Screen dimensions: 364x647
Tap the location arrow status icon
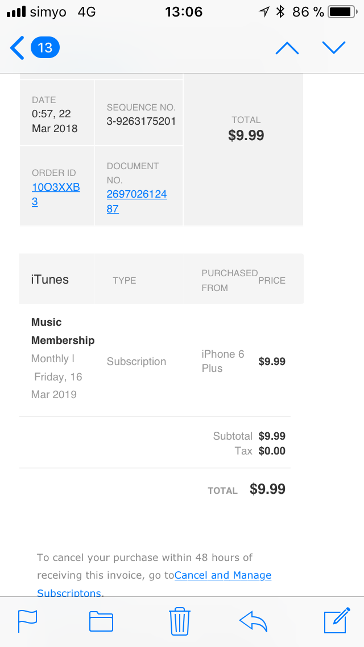264,11
